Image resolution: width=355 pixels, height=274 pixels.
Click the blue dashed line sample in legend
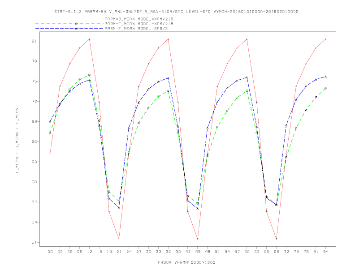pos(69,29)
